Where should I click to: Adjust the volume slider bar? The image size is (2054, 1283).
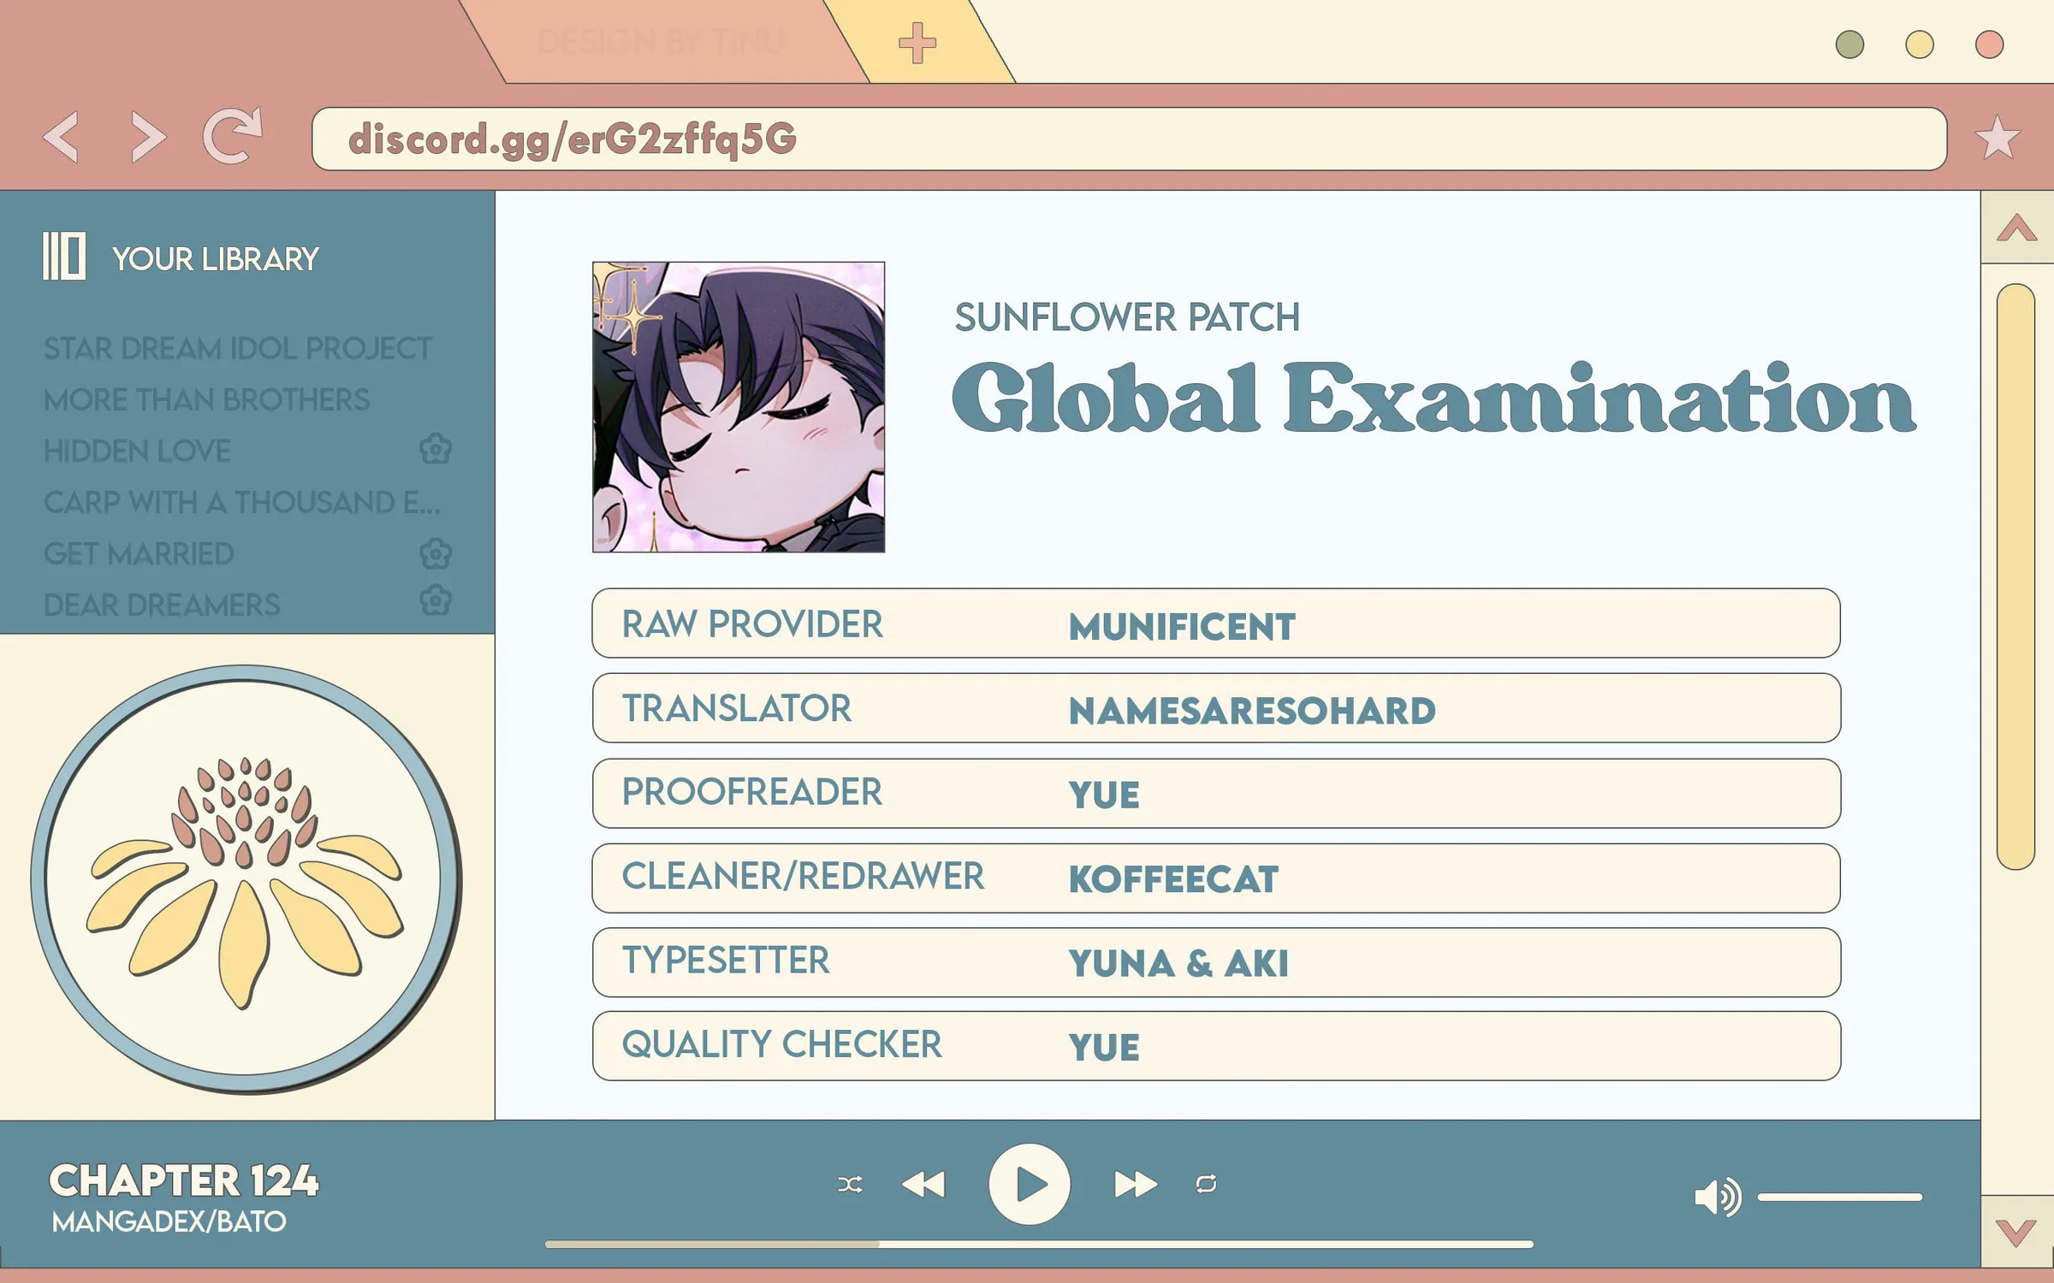[1840, 1197]
